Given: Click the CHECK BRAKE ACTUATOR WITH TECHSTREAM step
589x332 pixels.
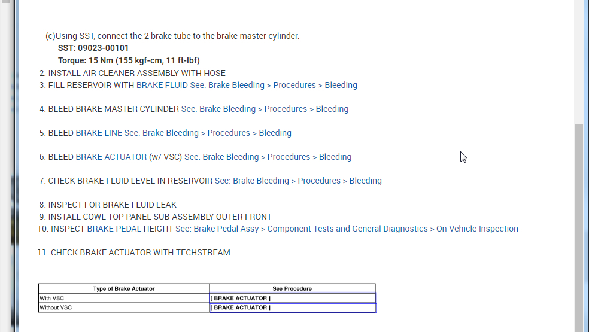Looking at the screenshot, I should (140, 252).
